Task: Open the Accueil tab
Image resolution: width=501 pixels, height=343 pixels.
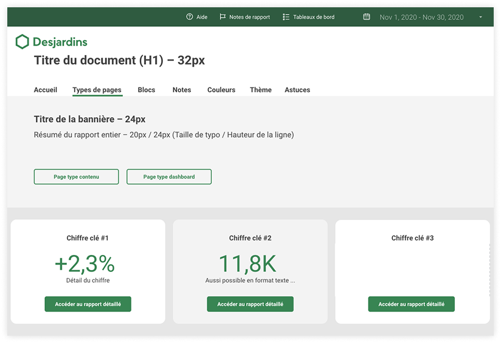Action: [x=46, y=90]
